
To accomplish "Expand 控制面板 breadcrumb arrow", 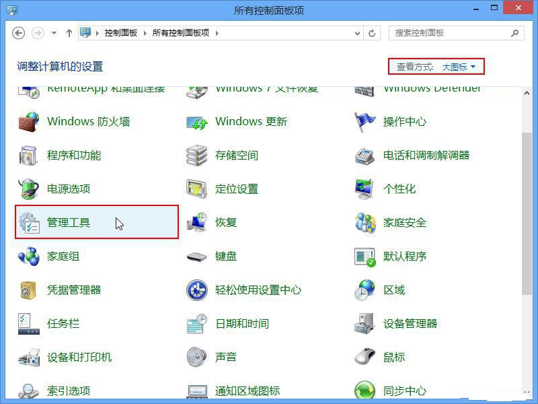I will 145,33.
